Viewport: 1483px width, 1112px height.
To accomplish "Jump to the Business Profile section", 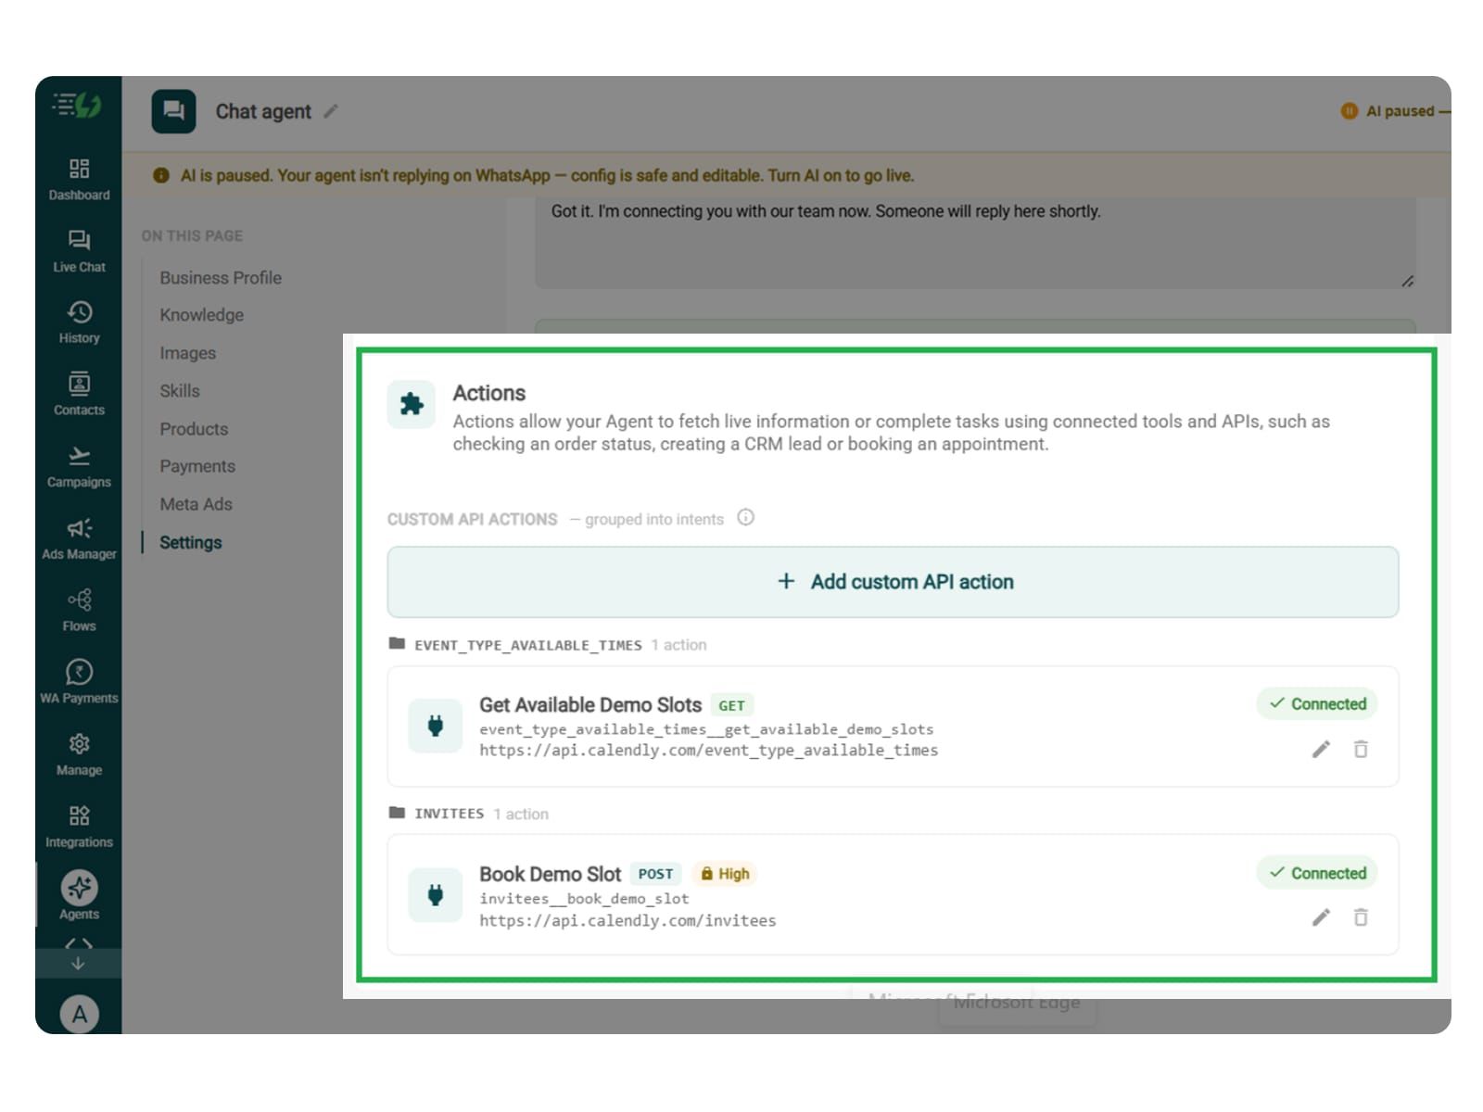I will [x=221, y=278].
